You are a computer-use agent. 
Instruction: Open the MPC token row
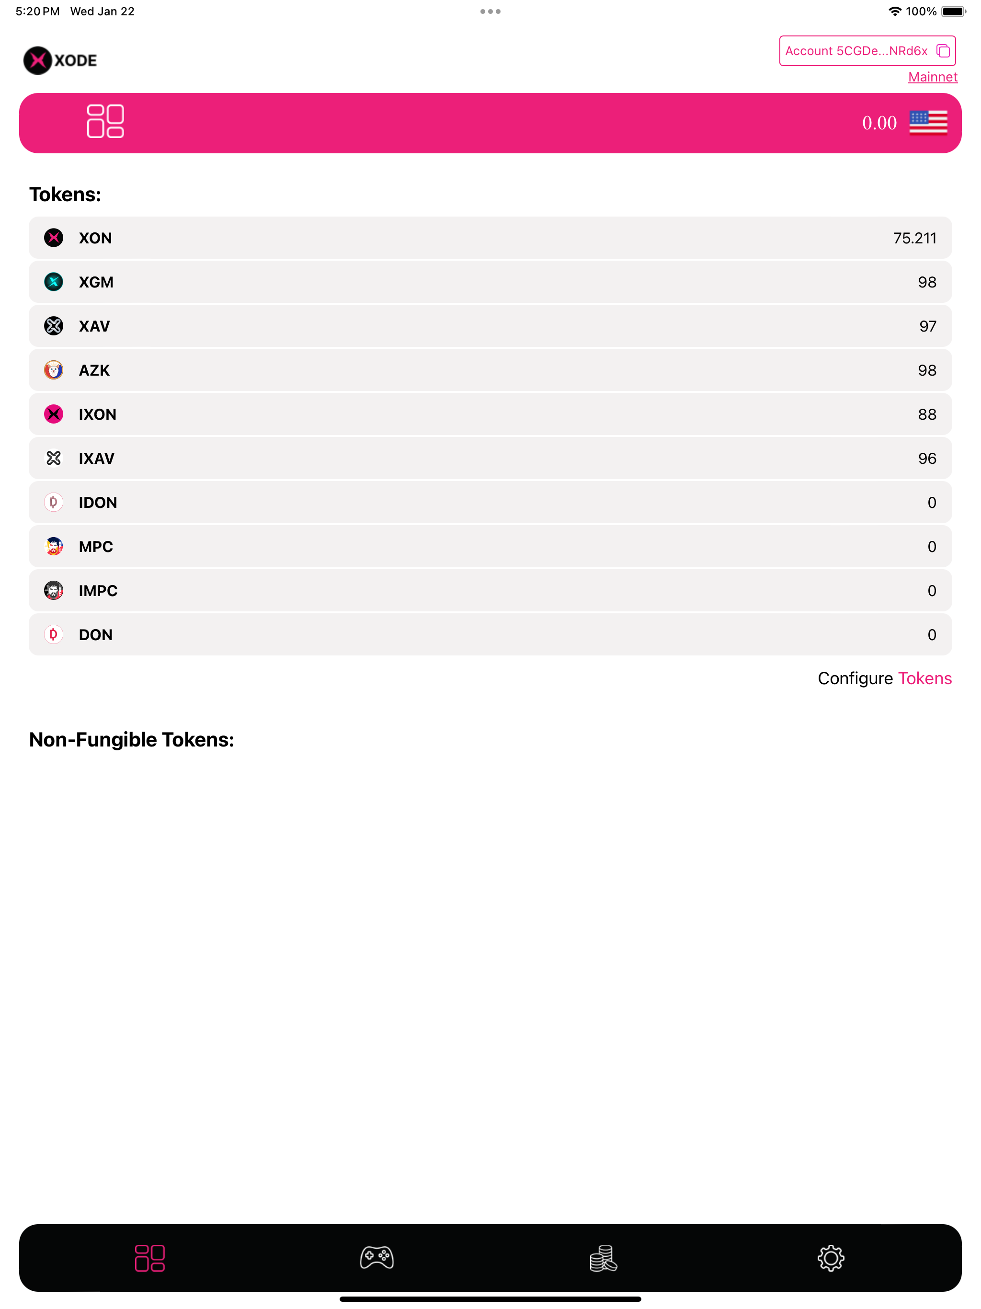(490, 546)
